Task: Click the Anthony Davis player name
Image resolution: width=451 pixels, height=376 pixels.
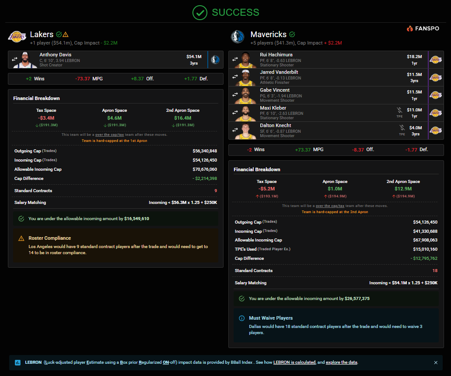Action: pyautogui.click(x=55, y=55)
